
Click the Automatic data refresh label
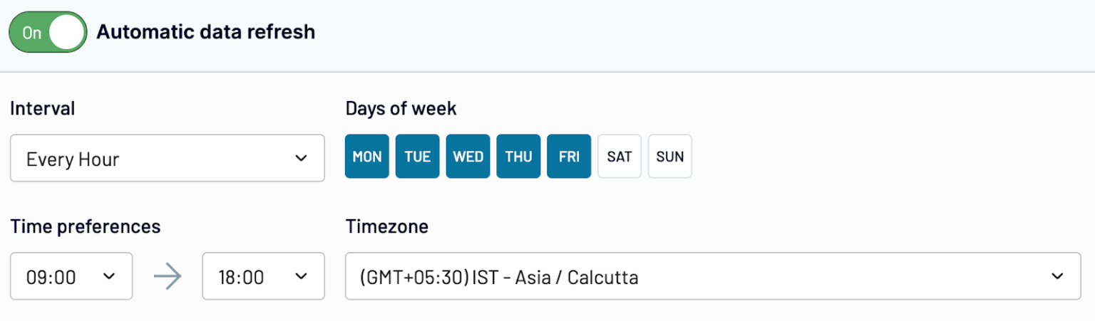tap(205, 33)
